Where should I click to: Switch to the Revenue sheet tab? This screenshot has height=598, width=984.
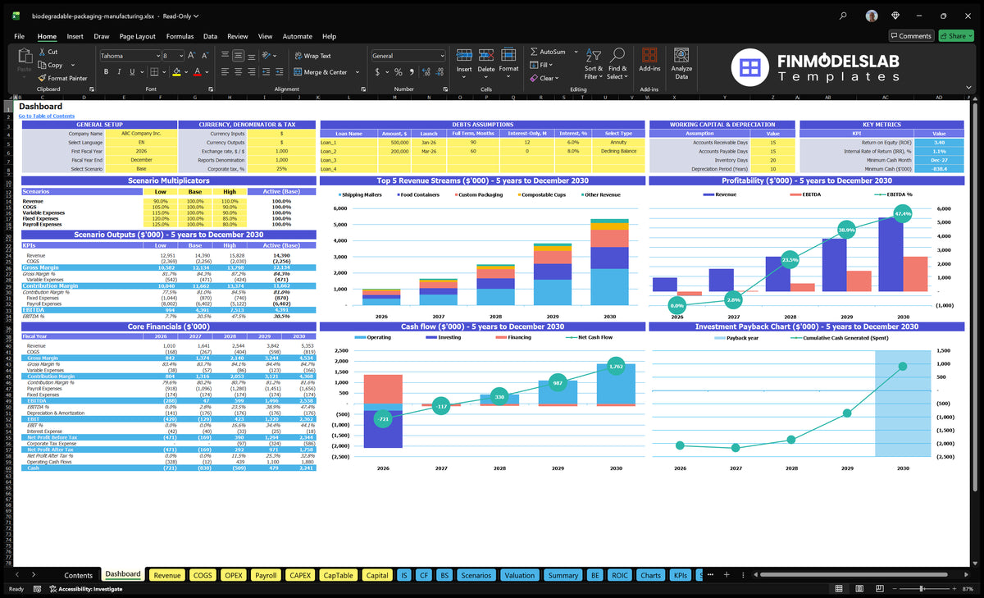[x=167, y=575]
